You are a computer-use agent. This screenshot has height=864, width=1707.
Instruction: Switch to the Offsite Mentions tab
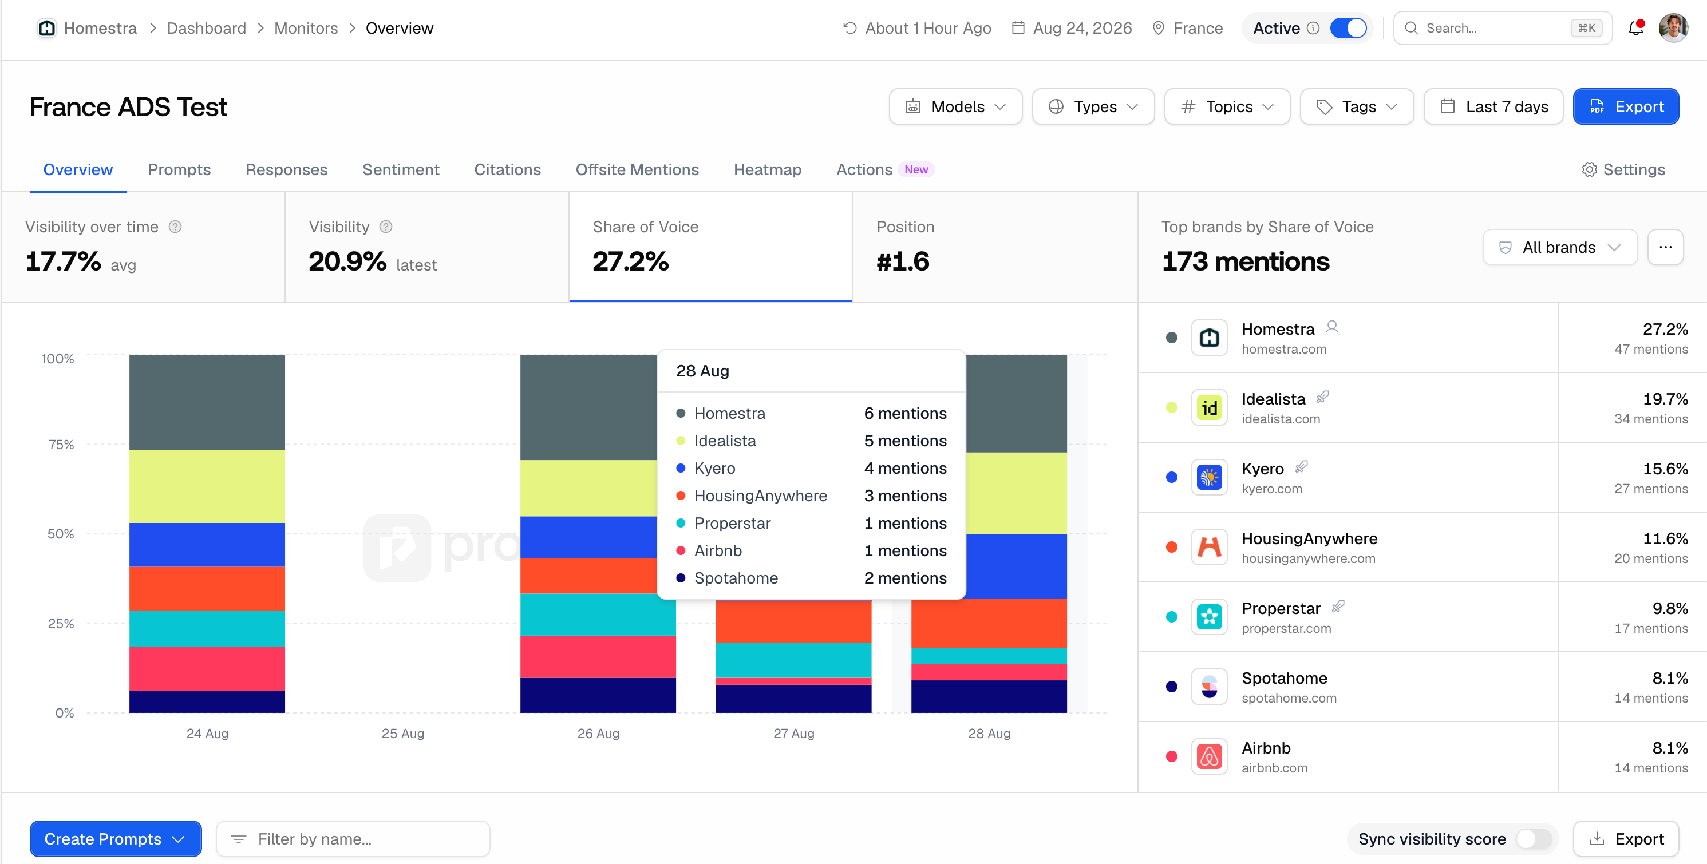click(638, 169)
